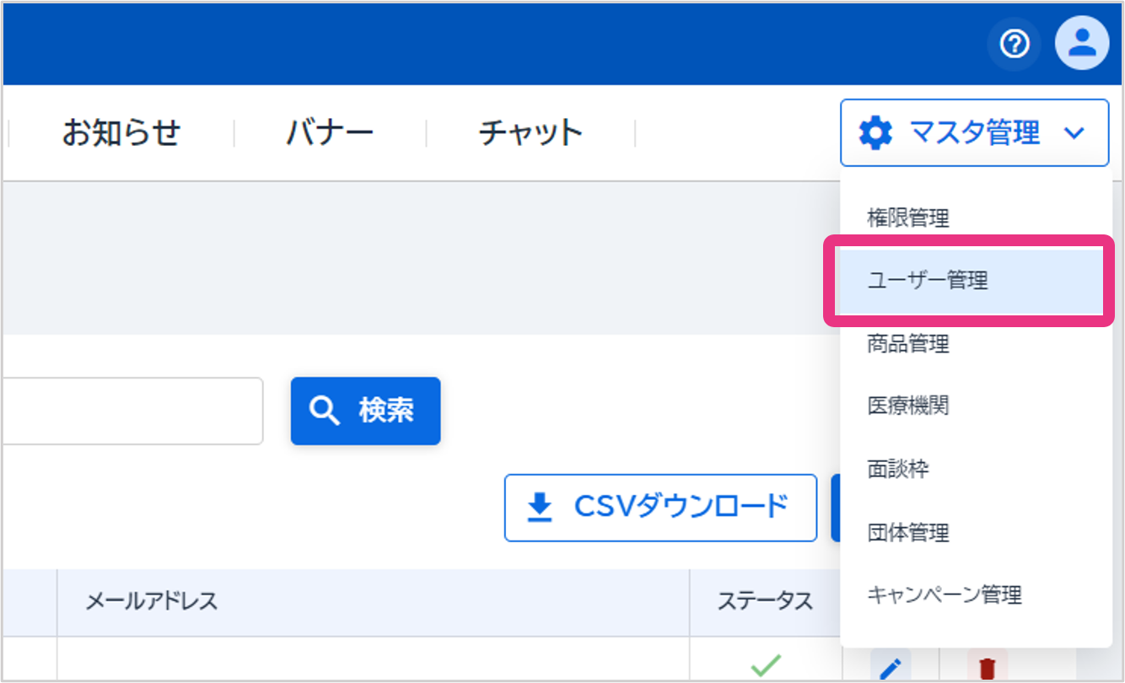Open 商品管理 from the menu
Viewport: 1125px width, 683px height.
(908, 343)
